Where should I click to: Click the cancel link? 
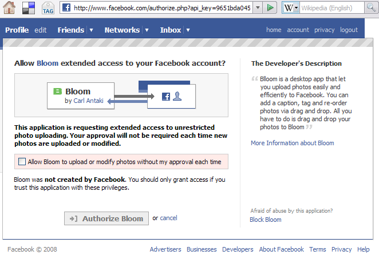(168, 218)
